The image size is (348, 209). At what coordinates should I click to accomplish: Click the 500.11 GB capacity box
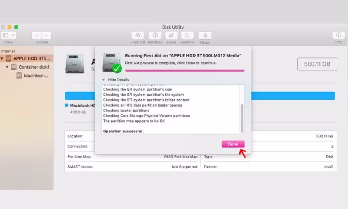[x=317, y=64]
